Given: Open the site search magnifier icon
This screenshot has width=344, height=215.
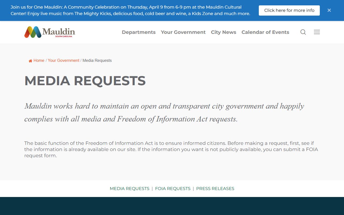Looking at the screenshot, I should point(303,32).
